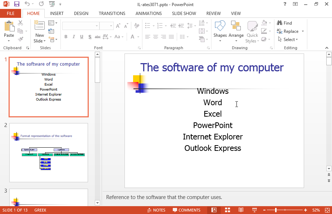Click the notes text about software reference

(x=164, y=197)
